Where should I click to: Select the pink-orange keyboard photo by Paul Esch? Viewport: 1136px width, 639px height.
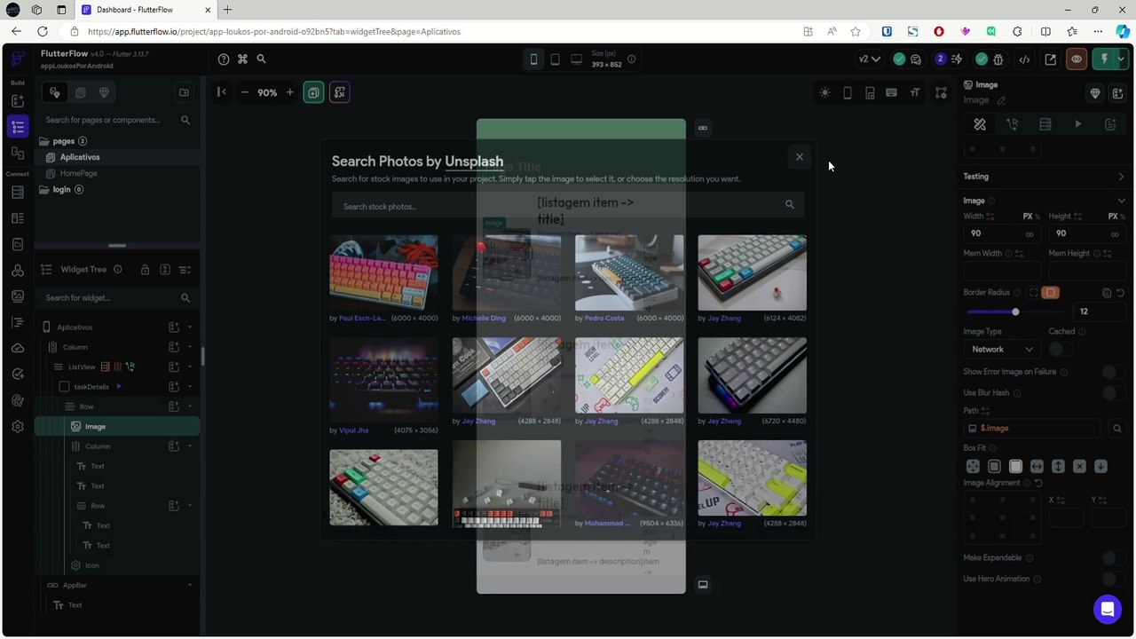point(383,272)
